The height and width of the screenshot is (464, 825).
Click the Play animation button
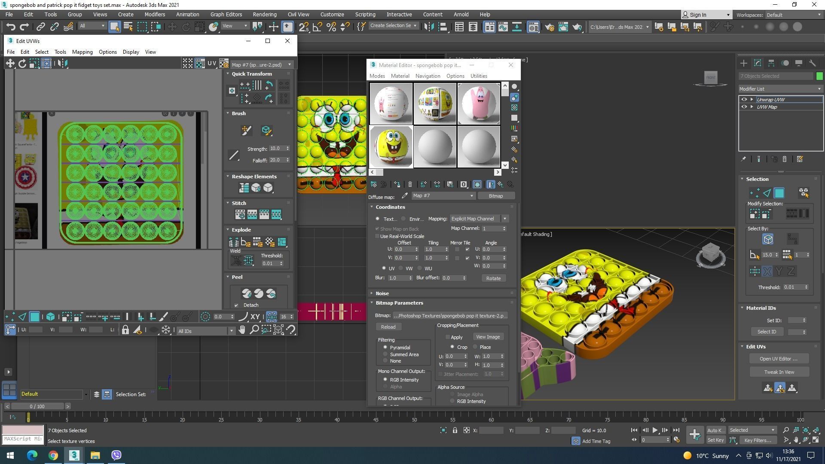(654, 430)
